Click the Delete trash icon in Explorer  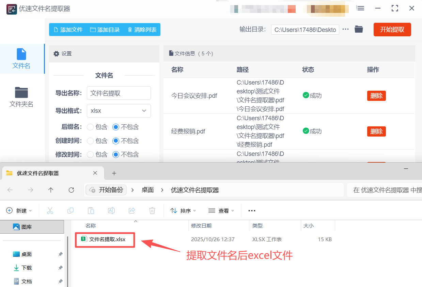point(152,211)
